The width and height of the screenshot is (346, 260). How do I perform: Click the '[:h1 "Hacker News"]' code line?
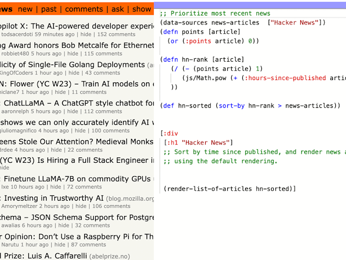[x=198, y=143]
